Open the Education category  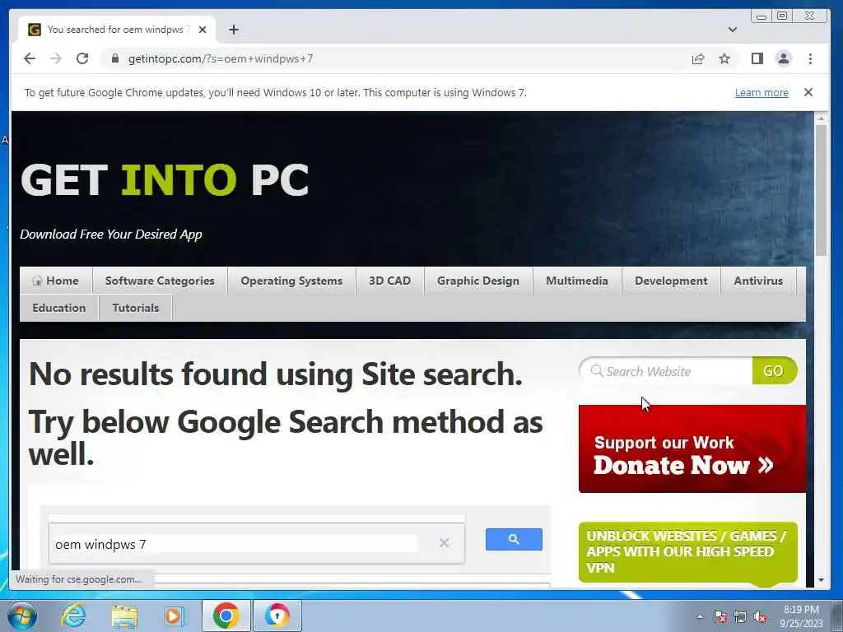tap(59, 308)
